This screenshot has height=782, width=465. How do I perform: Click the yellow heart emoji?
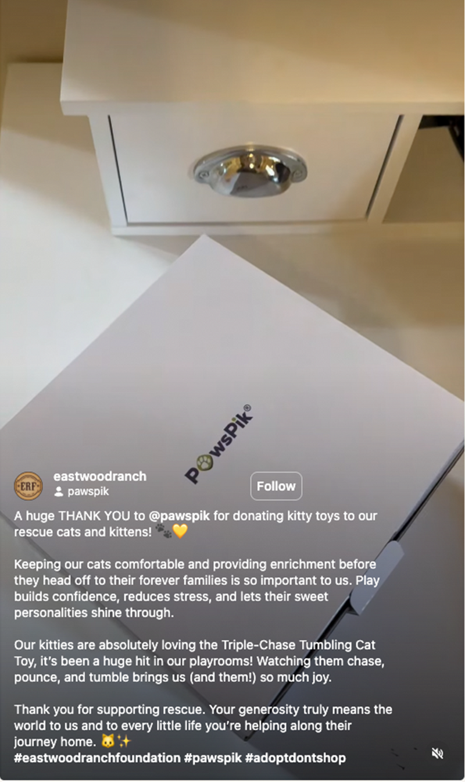point(180,531)
